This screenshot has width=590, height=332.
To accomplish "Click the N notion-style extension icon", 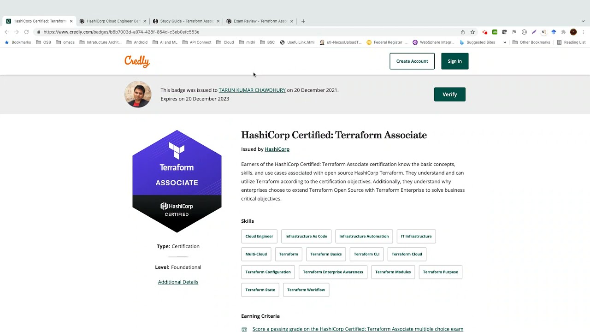I will point(543,32).
